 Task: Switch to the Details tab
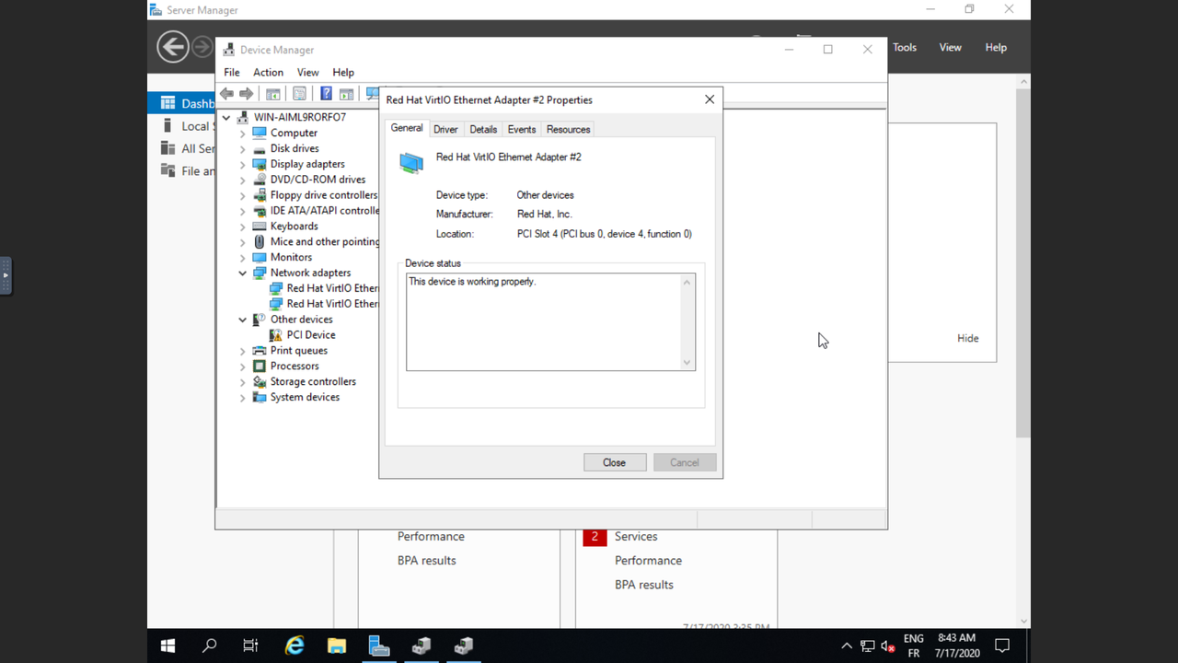point(483,130)
